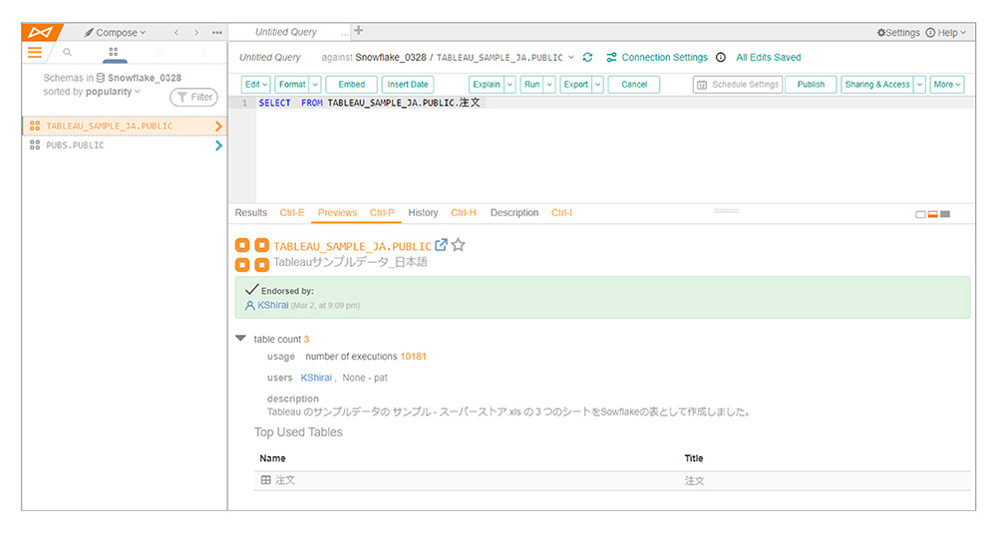
Task: Open the hamburger menu in the sidebar
Action: point(35,53)
